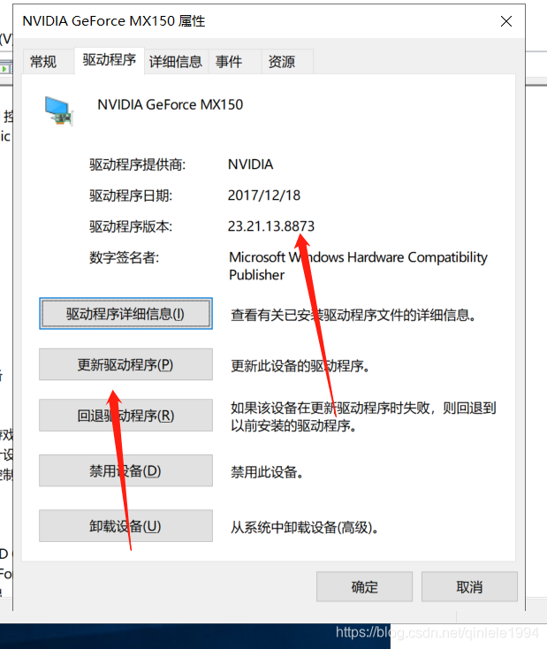Select the driver version 23.21.13.8873 text

[x=271, y=226]
